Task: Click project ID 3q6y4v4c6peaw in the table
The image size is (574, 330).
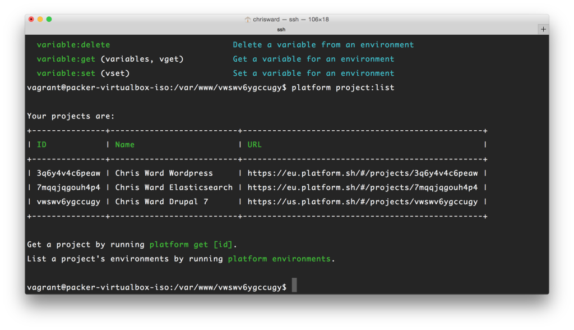Action: click(x=68, y=173)
